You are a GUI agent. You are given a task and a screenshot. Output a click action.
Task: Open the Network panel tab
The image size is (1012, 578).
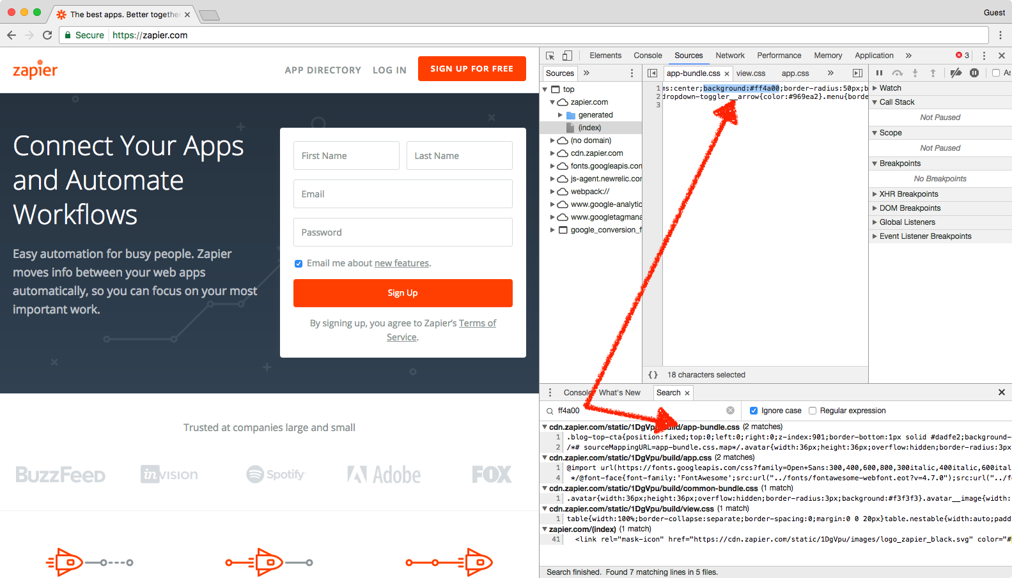pyautogui.click(x=730, y=56)
